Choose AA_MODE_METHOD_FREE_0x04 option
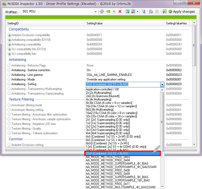 point(123,160)
